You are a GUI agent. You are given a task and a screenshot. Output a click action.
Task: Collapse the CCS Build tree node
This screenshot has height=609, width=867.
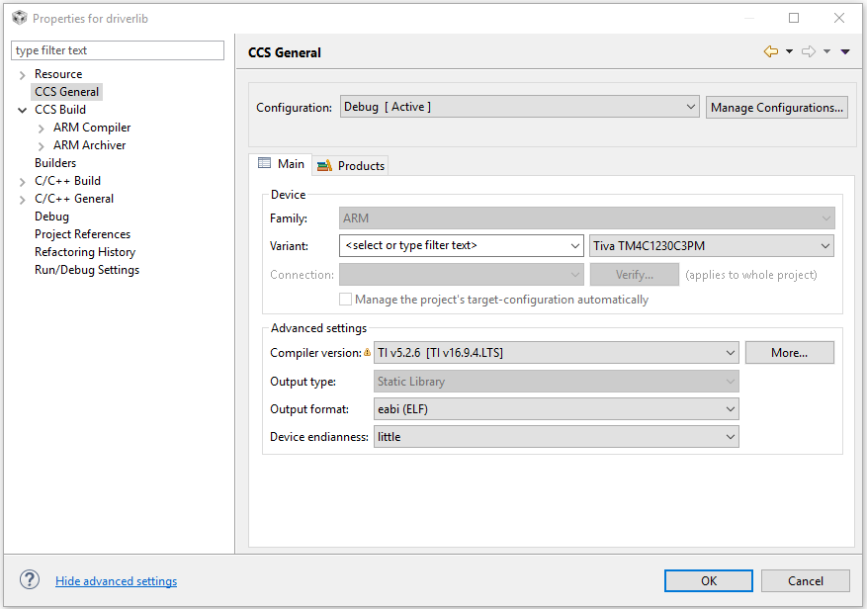point(23,110)
